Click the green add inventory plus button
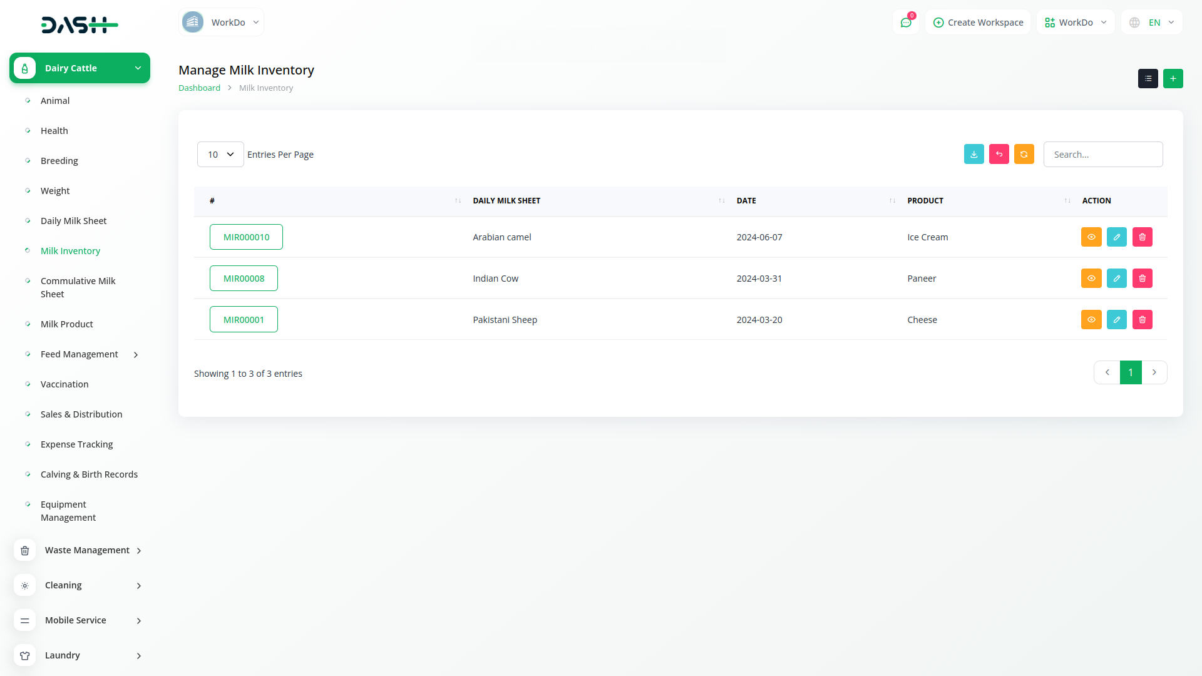 [x=1173, y=78]
